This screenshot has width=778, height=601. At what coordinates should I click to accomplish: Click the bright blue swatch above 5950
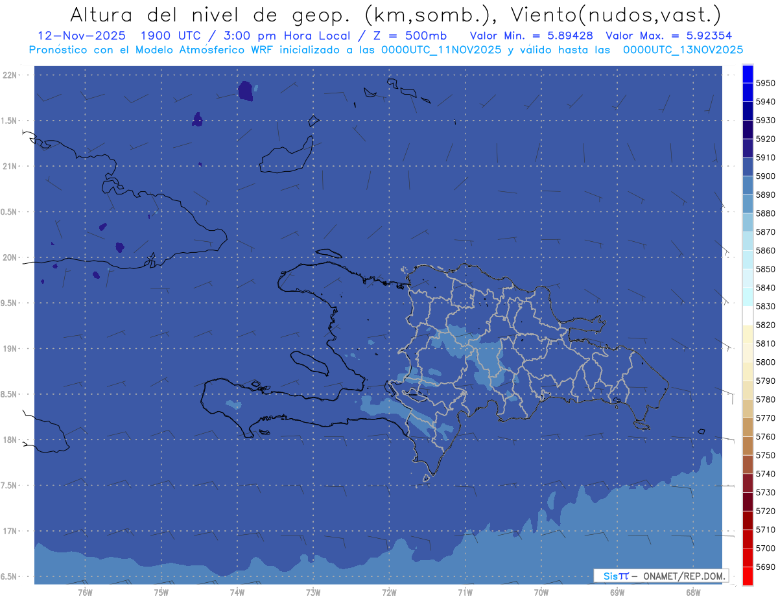[748, 74]
